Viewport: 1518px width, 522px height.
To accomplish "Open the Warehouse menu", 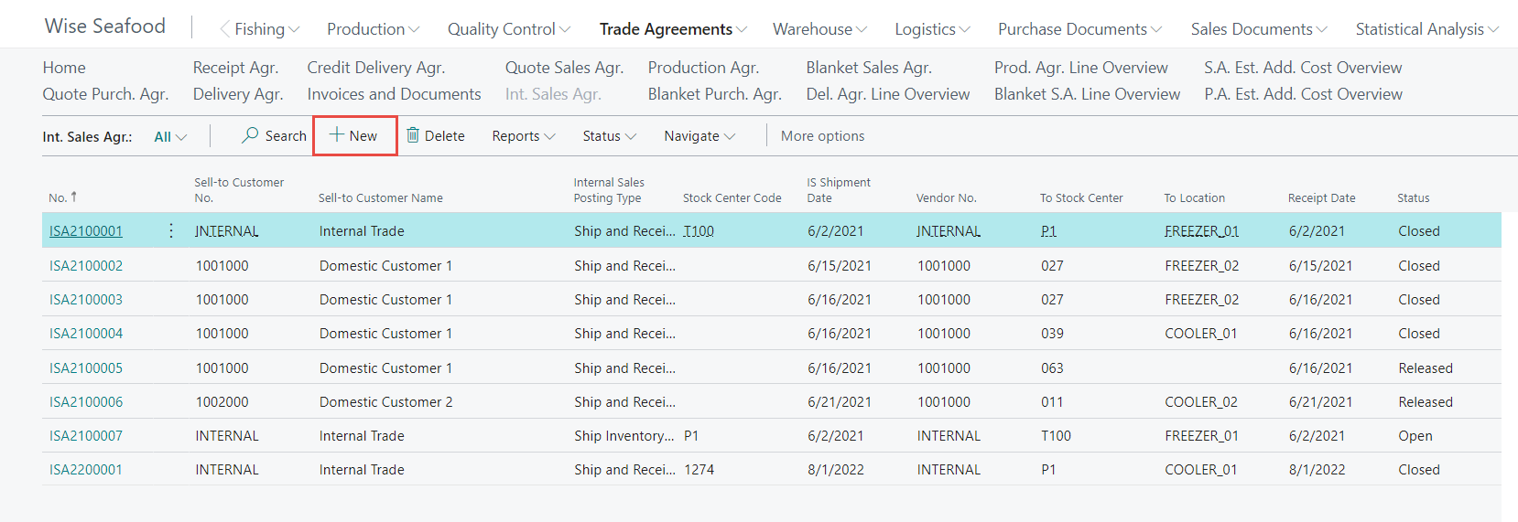I will pos(819,29).
